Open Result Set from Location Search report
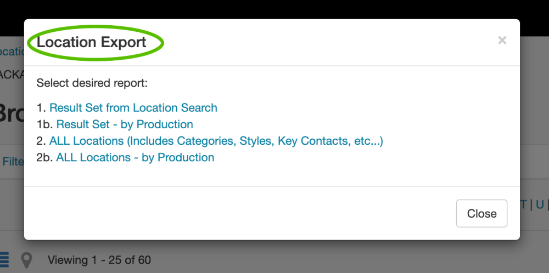Image resolution: width=549 pixels, height=273 pixels. pyautogui.click(x=133, y=108)
